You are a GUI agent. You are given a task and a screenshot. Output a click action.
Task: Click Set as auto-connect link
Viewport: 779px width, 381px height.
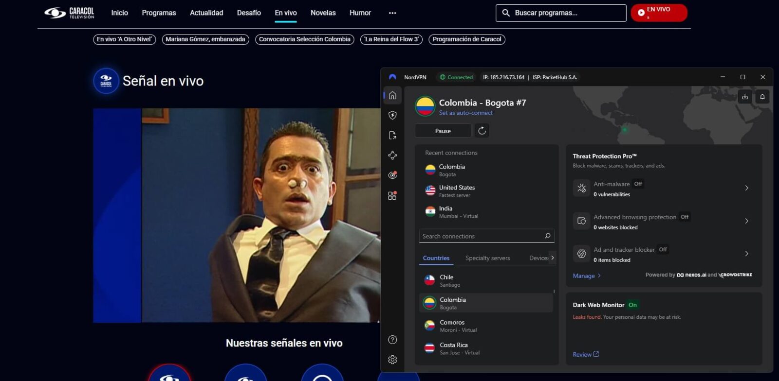point(465,113)
